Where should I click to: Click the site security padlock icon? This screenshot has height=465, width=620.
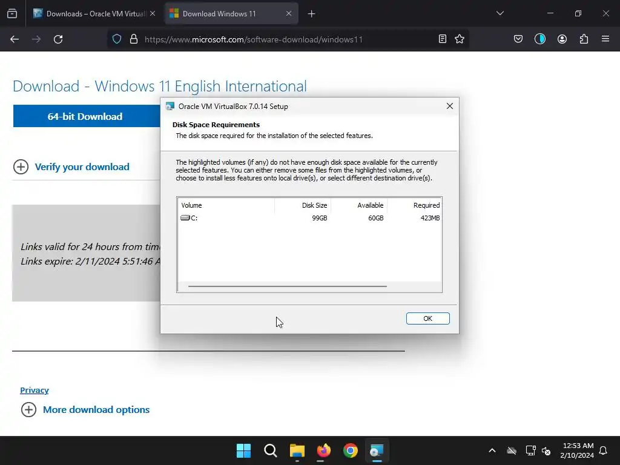tap(134, 39)
